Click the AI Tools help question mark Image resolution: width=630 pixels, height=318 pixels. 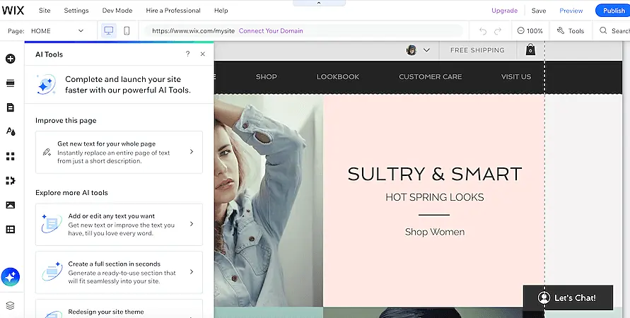(187, 54)
